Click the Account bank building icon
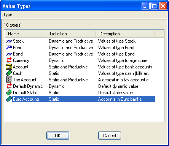Image resolution: width=169 pixels, height=146 pixels. [9, 67]
